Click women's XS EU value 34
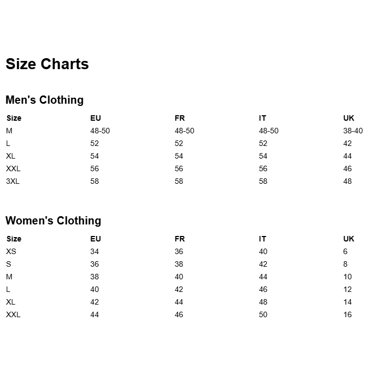The image size is (377, 377). click(x=94, y=251)
